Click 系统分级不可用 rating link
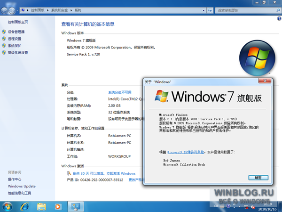 click(119, 92)
